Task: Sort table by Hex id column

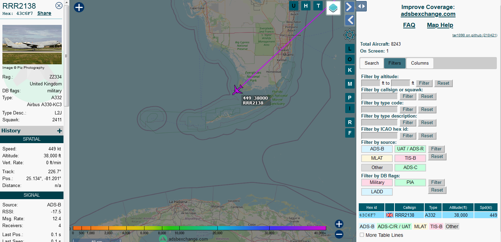Action: click(x=372, y=207)
